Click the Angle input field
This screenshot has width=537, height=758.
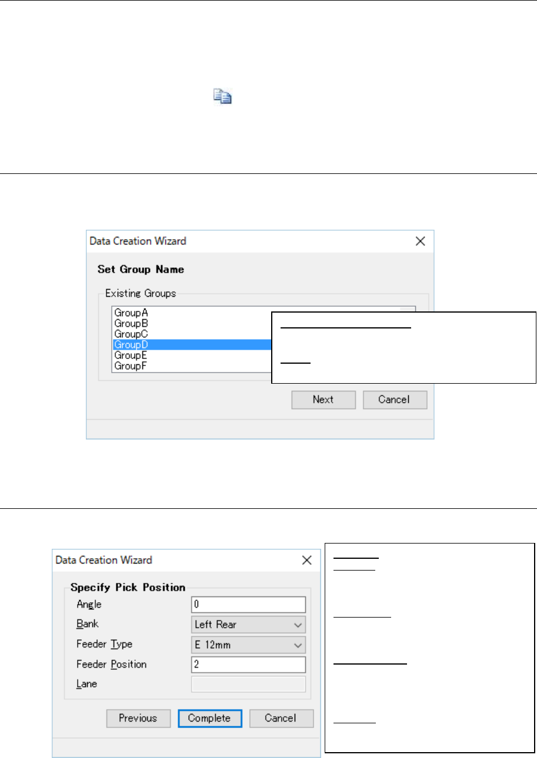tap(248, 605)
